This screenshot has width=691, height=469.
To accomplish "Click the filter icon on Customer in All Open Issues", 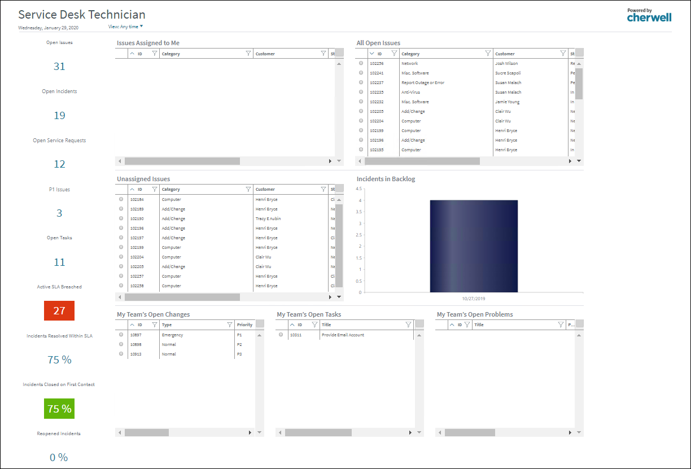I will [562, 53].
